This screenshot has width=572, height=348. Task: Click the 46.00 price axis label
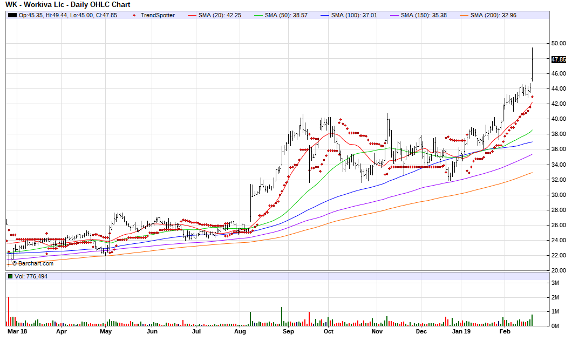(559, 74)
